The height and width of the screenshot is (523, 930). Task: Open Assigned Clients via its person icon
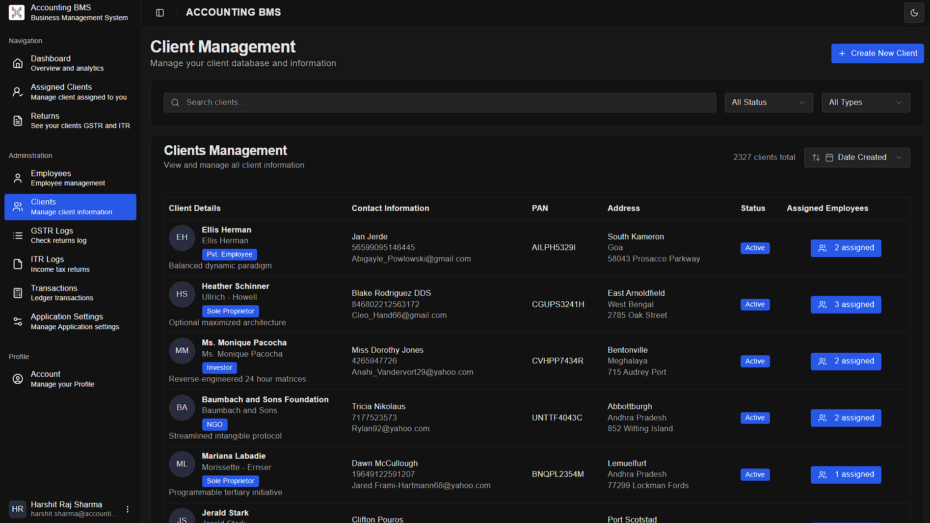pyautogui.click(x=18, y=91)
